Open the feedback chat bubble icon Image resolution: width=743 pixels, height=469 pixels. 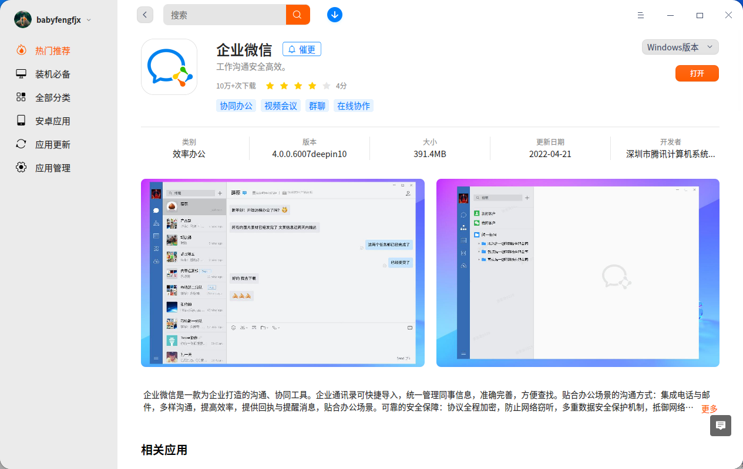pyautogui.click(x=721, y=426)
